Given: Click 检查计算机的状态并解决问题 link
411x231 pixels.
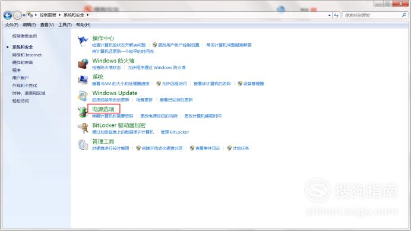Looking at the screenshot, I should tap(119, 45).
